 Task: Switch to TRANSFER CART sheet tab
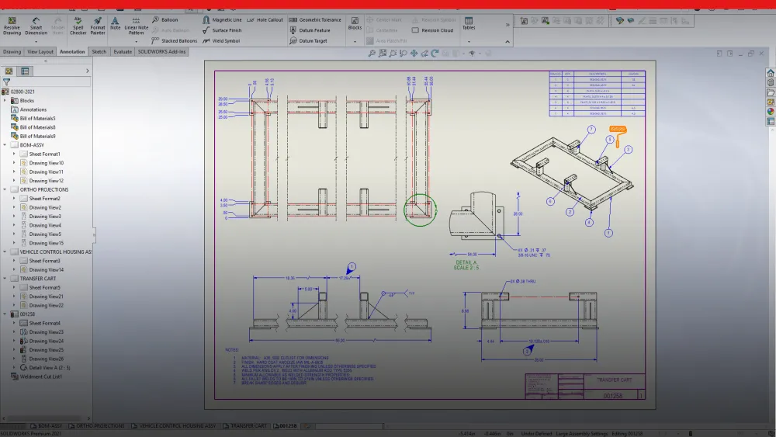pos(245,425)
